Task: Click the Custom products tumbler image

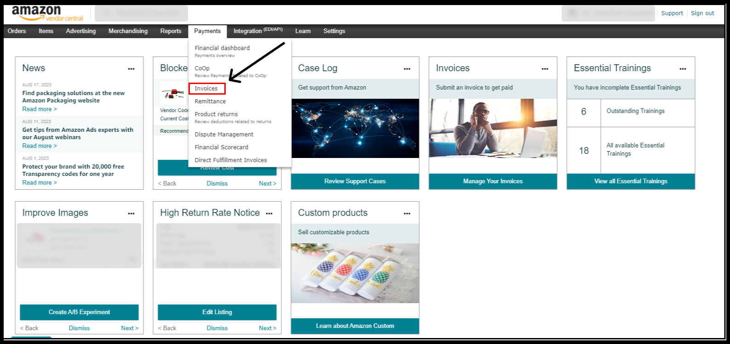Action: point(355,273)
